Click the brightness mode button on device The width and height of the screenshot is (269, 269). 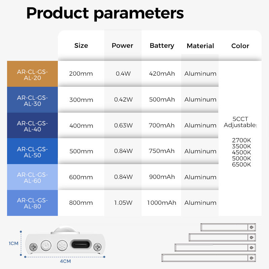[x=62, y=245]
